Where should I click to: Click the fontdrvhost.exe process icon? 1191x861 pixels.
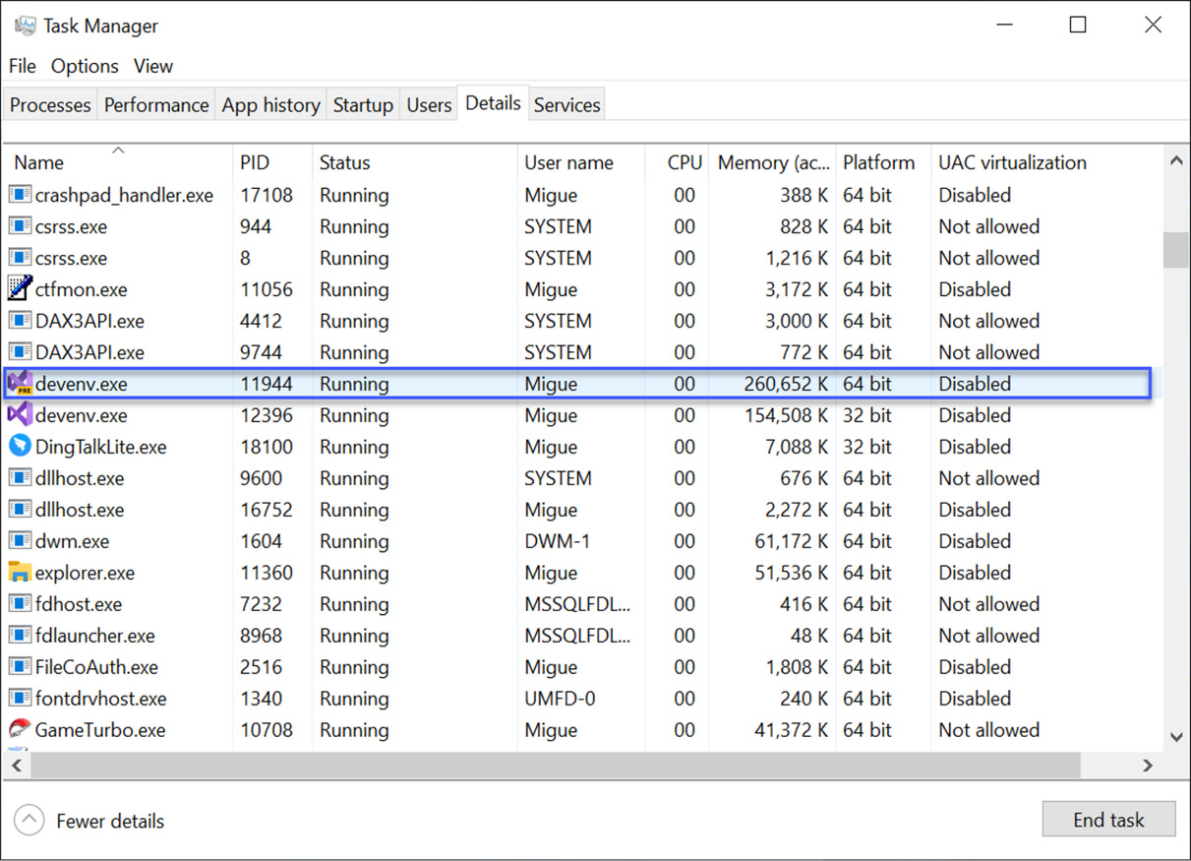coord(19,699)
